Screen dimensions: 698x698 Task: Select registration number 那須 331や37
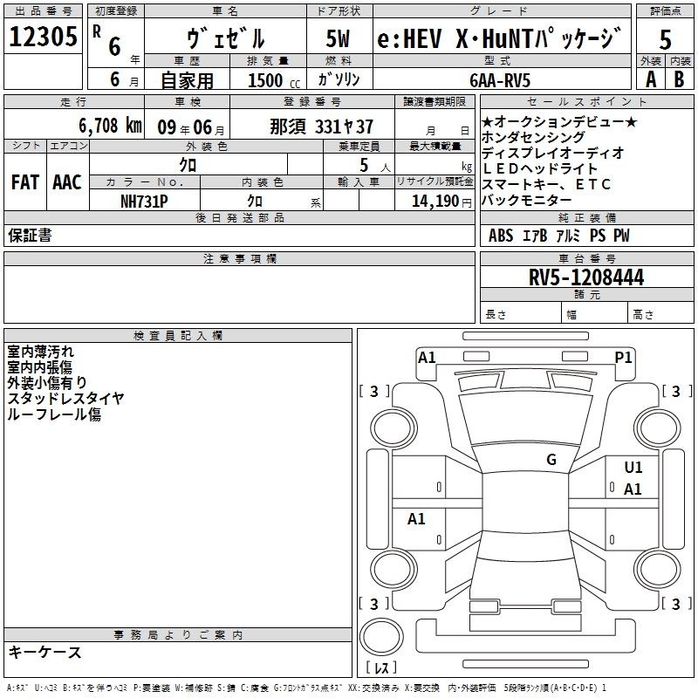click(321, 127)
